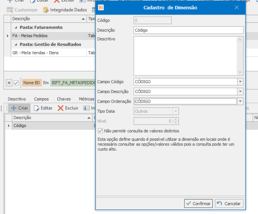The image size is (258, 214).
Task: Sort by Descrição column in upper grid
Action: pos(49,19)
